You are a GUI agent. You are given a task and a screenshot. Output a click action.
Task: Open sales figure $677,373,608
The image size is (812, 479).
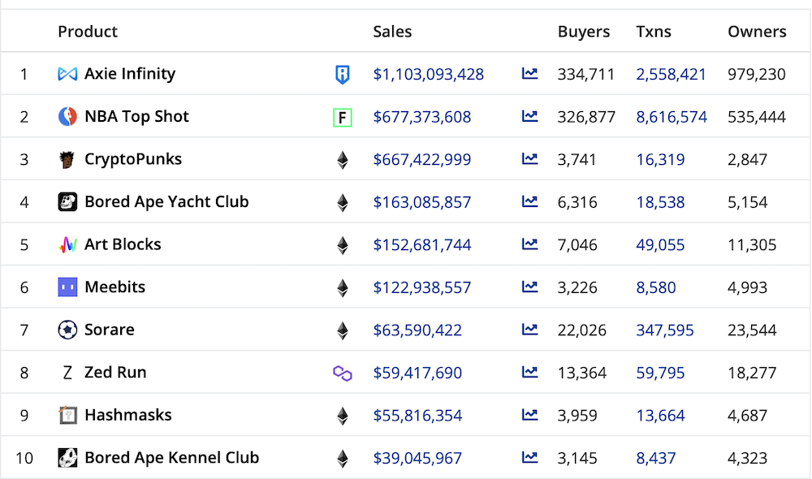click(422, 117)
